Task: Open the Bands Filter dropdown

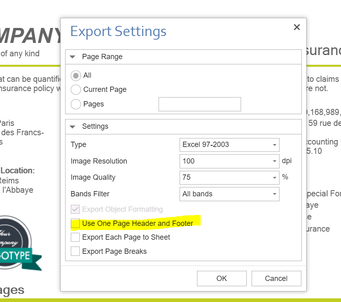Action: pyautogui.click(x=229, y=194)
